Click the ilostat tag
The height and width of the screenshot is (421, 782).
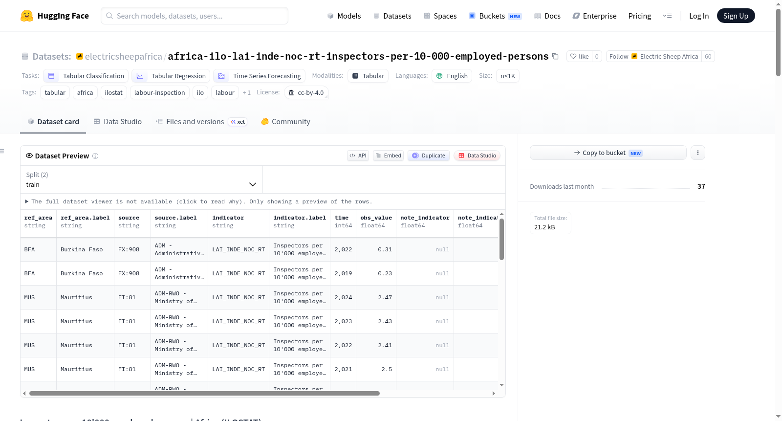click(x=114, y=92)
